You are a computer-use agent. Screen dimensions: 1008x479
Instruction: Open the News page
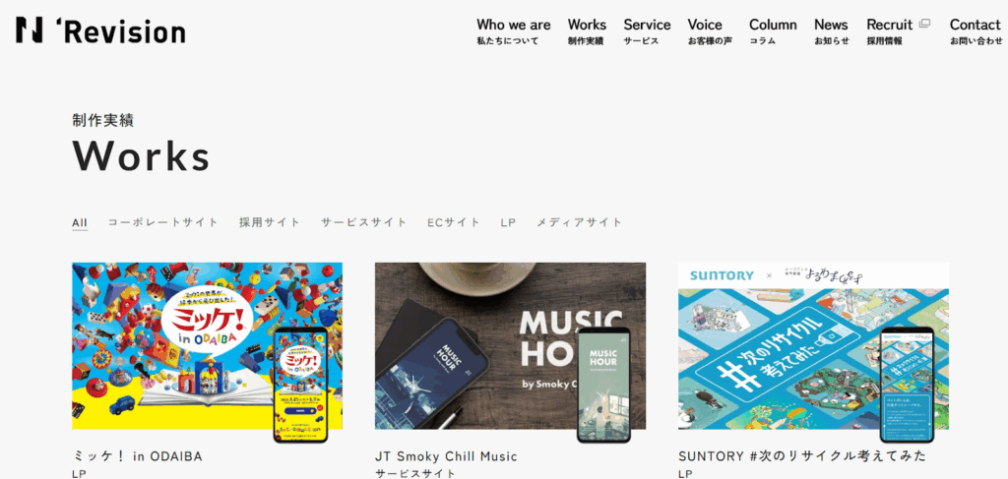click(x=831, y=31)
